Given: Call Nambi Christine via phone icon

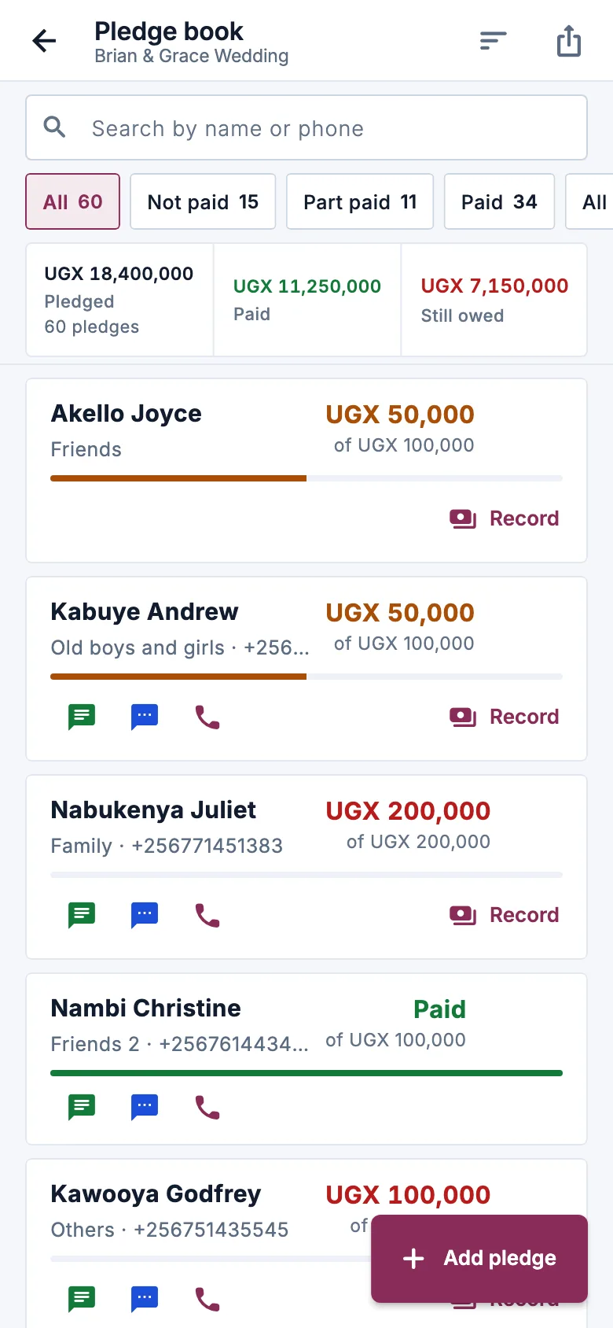Looking at the screenshot, I should [x=207, y=1107].
